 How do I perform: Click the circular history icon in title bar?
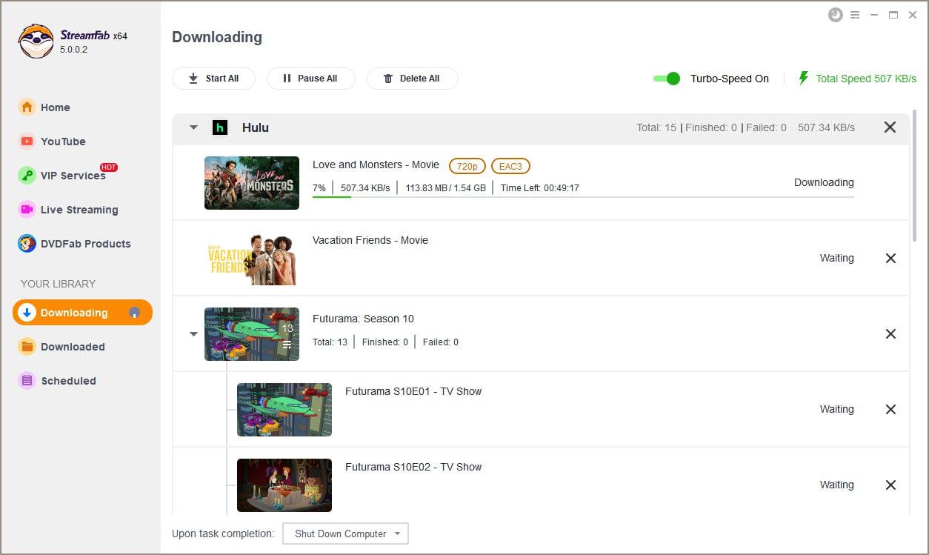coord(836,15)
